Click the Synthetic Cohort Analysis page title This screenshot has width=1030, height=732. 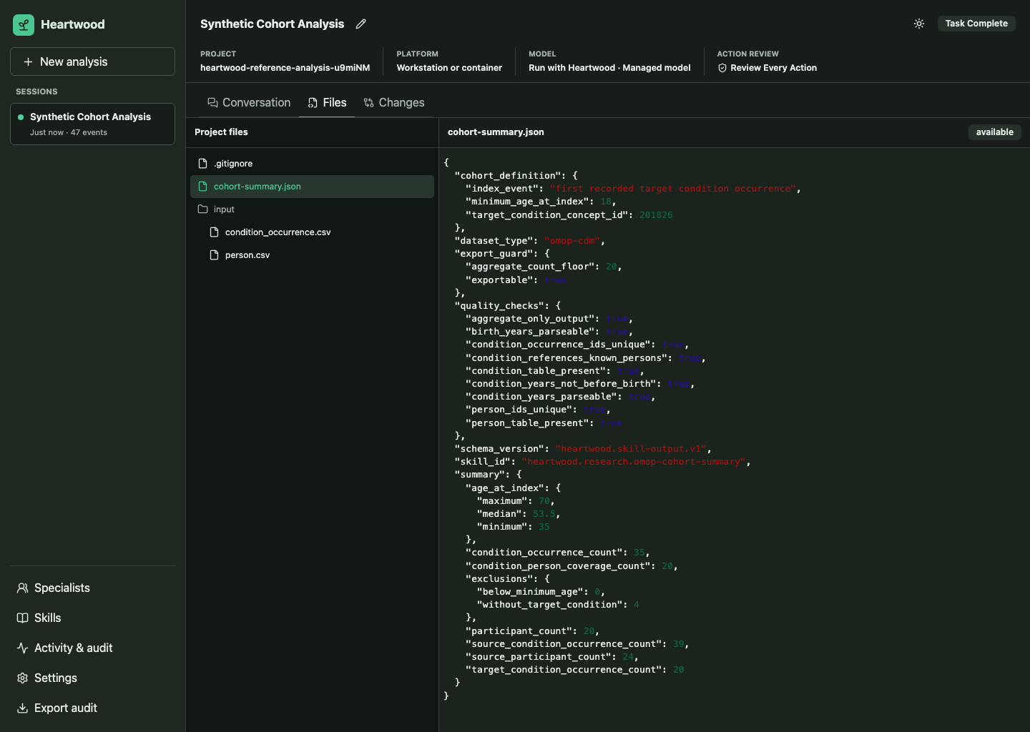coord(272,24)
